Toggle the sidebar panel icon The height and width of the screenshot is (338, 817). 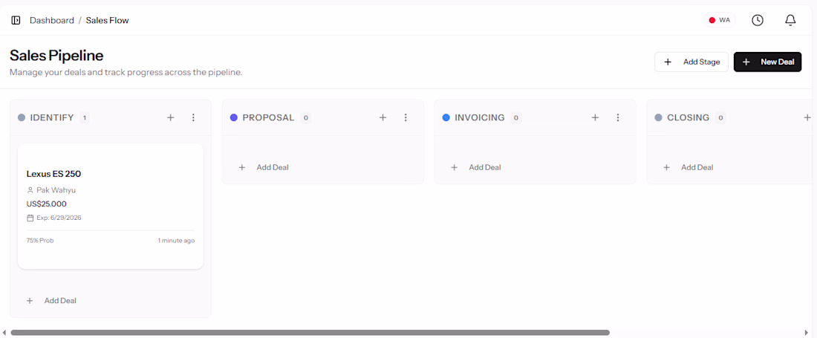16,20
